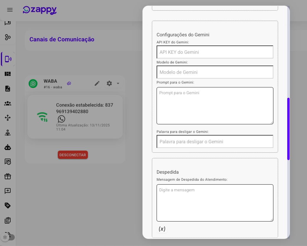
Task: Click the DESCONECTAR button
Action: (73, 155)
